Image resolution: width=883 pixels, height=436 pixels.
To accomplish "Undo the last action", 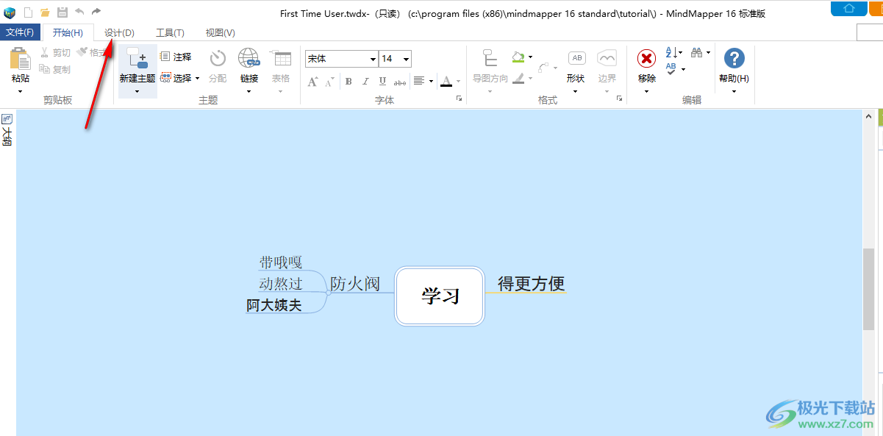I will coord(79,12).
